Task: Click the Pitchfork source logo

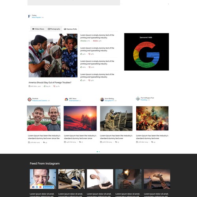Action: (x=30, y=99)
